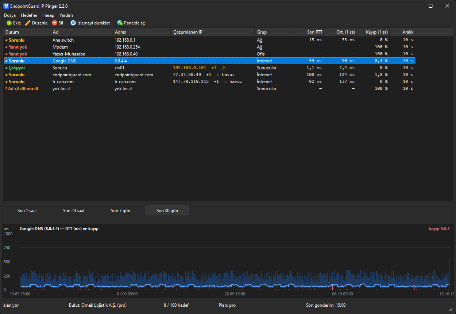
Task: Select the Sunucu target name
Action: click(x=60, y=68)
